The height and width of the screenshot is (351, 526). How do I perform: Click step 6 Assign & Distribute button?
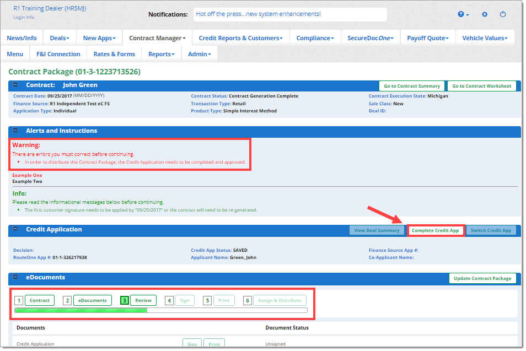click(x=280, y=300)
